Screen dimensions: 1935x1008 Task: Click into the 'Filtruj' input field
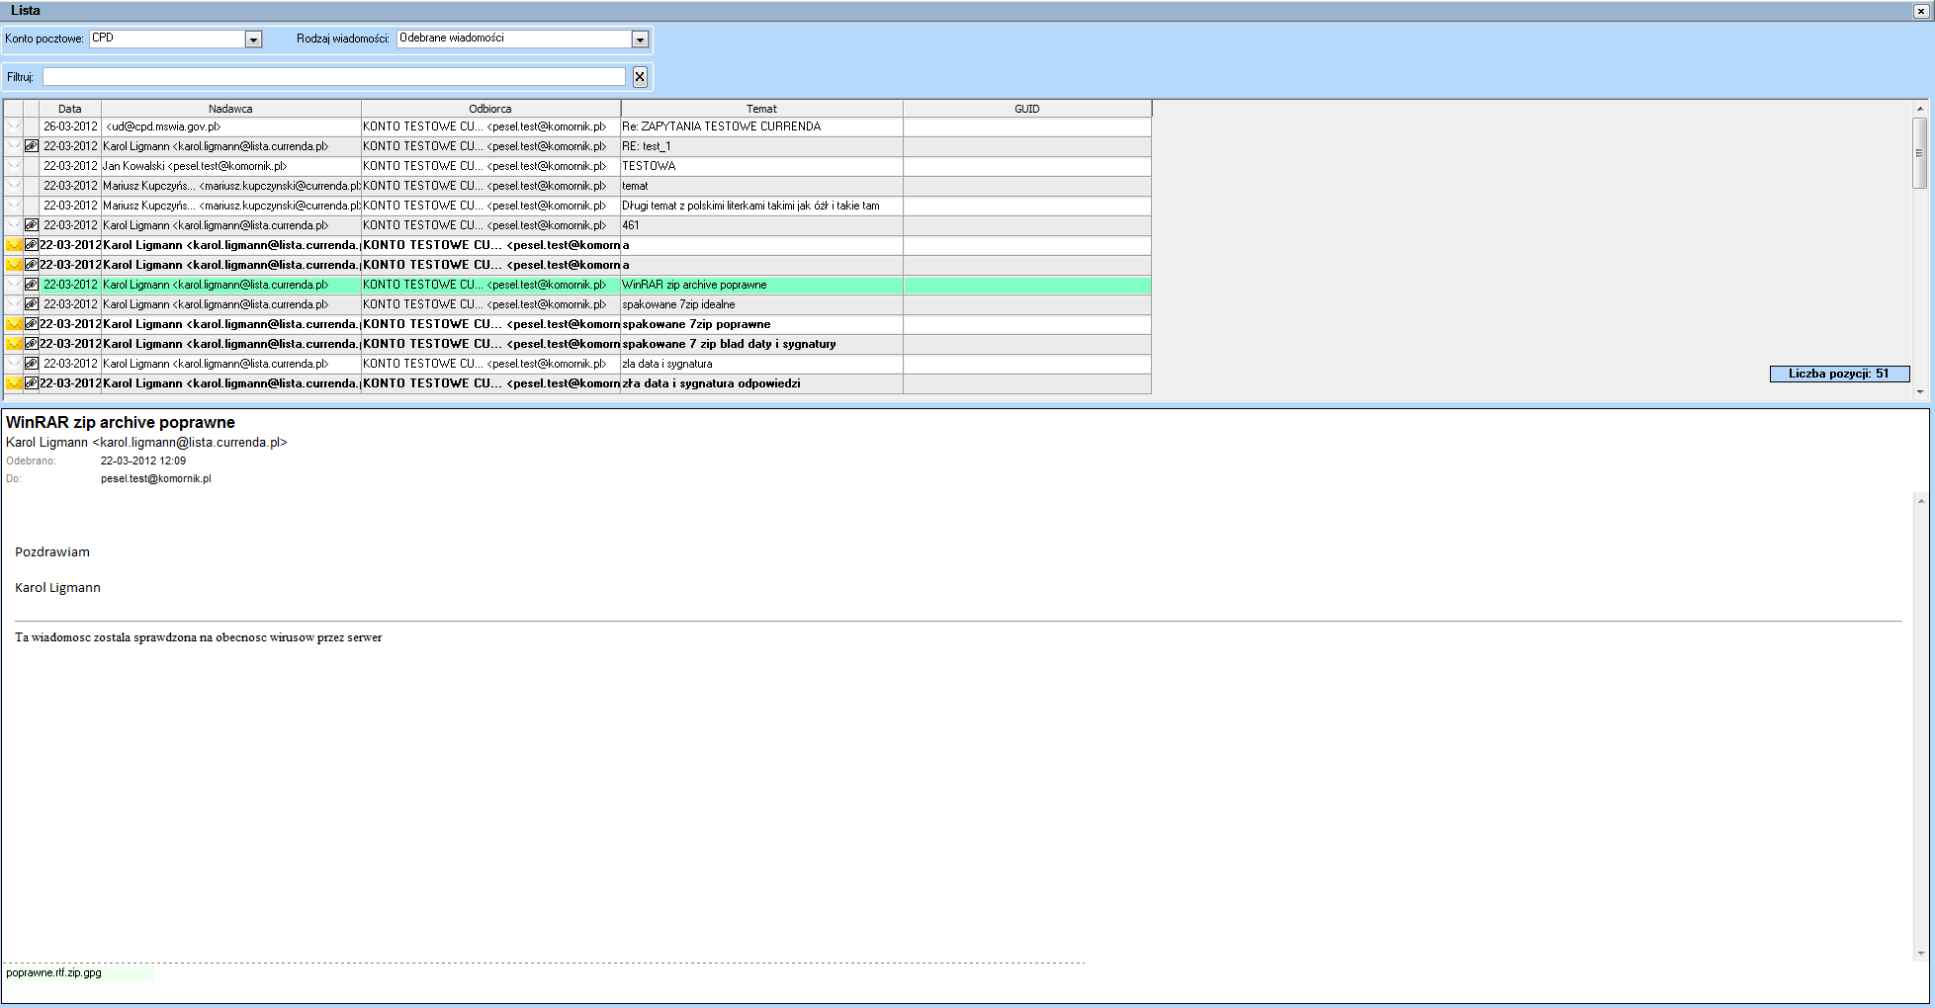pos(334,76)
